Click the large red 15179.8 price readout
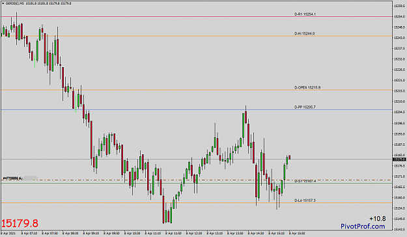Viewport: 407px width, 237px height. click(x=20, y=223)
